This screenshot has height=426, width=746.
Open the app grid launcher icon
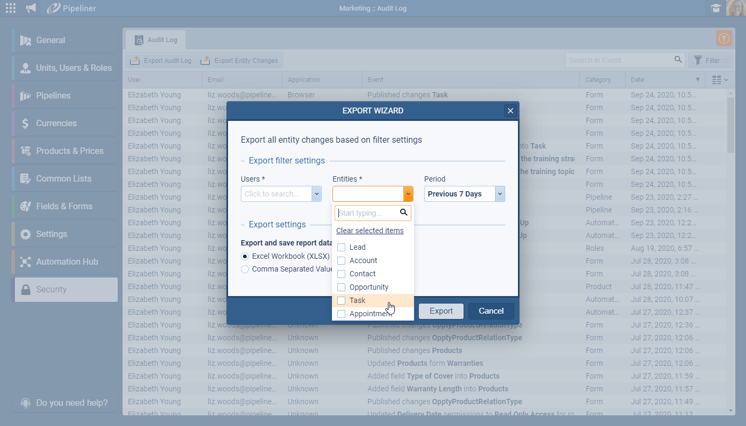pos(11,8)
